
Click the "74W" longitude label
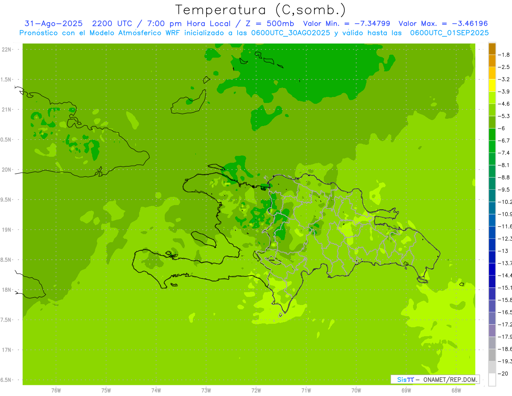coord(156,390)
